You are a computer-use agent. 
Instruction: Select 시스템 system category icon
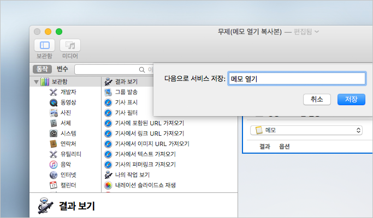coord(54,134)
